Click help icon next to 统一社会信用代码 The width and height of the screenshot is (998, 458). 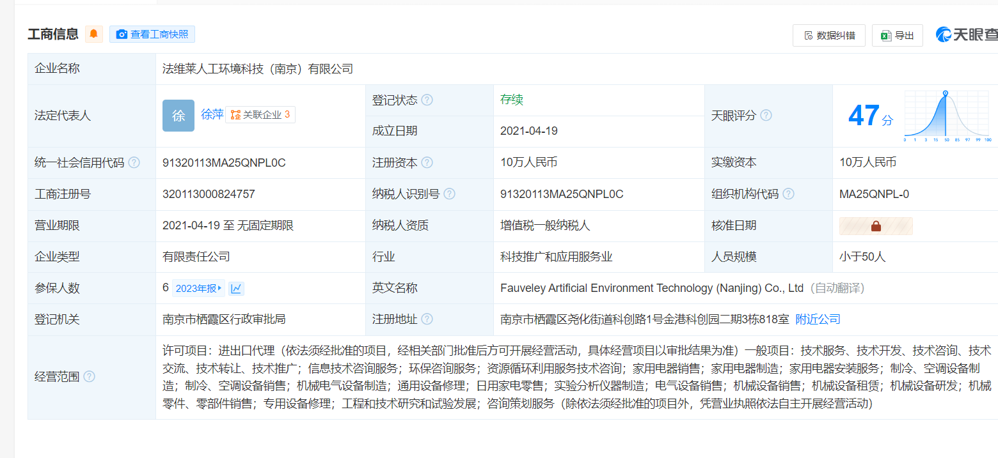(134, 163)
